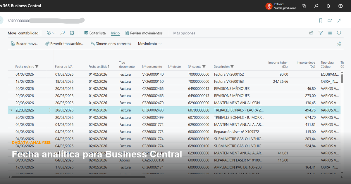Open row options for the selected 20/03/2026 row

pos(50,110)
